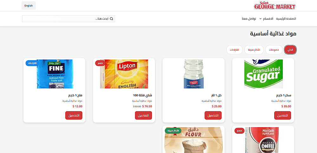Open the تواصل معنا menu link
The image size is (317, 153).
249,19
